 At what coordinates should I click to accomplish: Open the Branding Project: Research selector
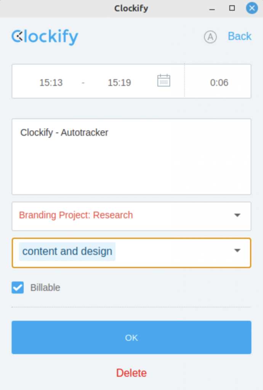coord(131,216)
